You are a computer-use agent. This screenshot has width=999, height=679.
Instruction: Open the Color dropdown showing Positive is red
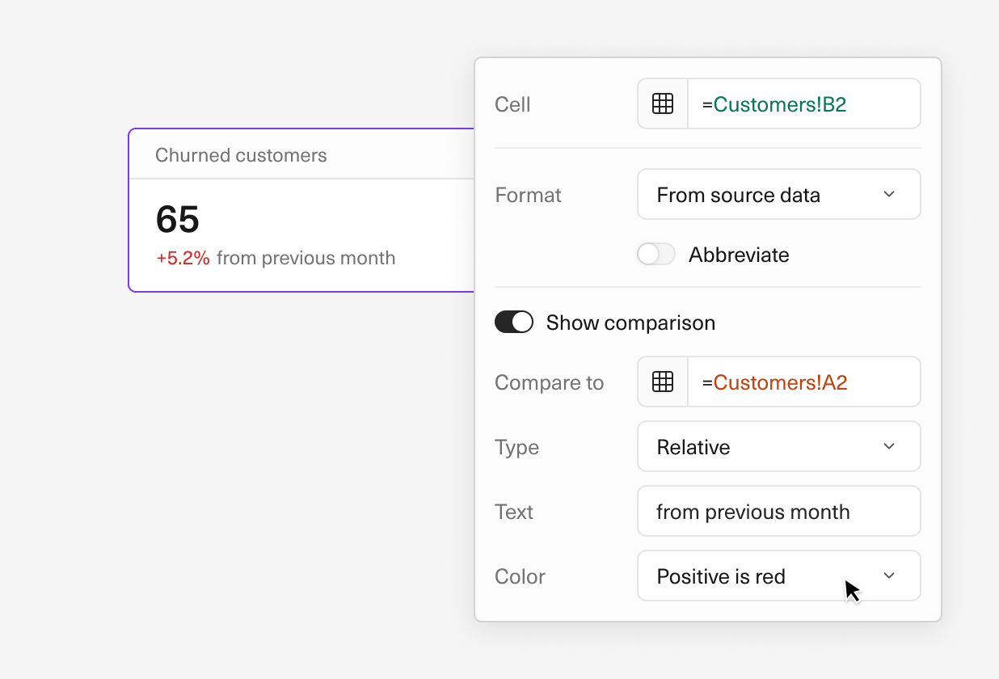click(x=778, y=576)
